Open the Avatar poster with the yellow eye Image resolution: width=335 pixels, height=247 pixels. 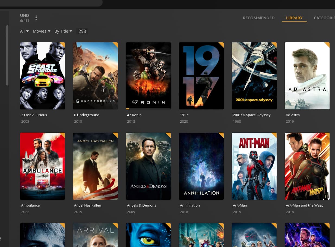point(148,235)
